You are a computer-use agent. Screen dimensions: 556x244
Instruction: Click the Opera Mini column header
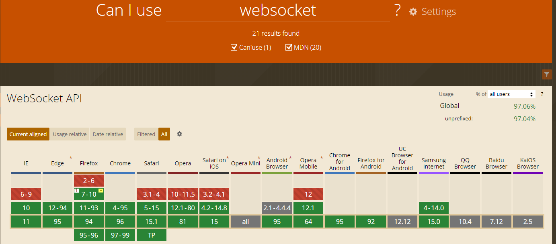pos(246,163)
